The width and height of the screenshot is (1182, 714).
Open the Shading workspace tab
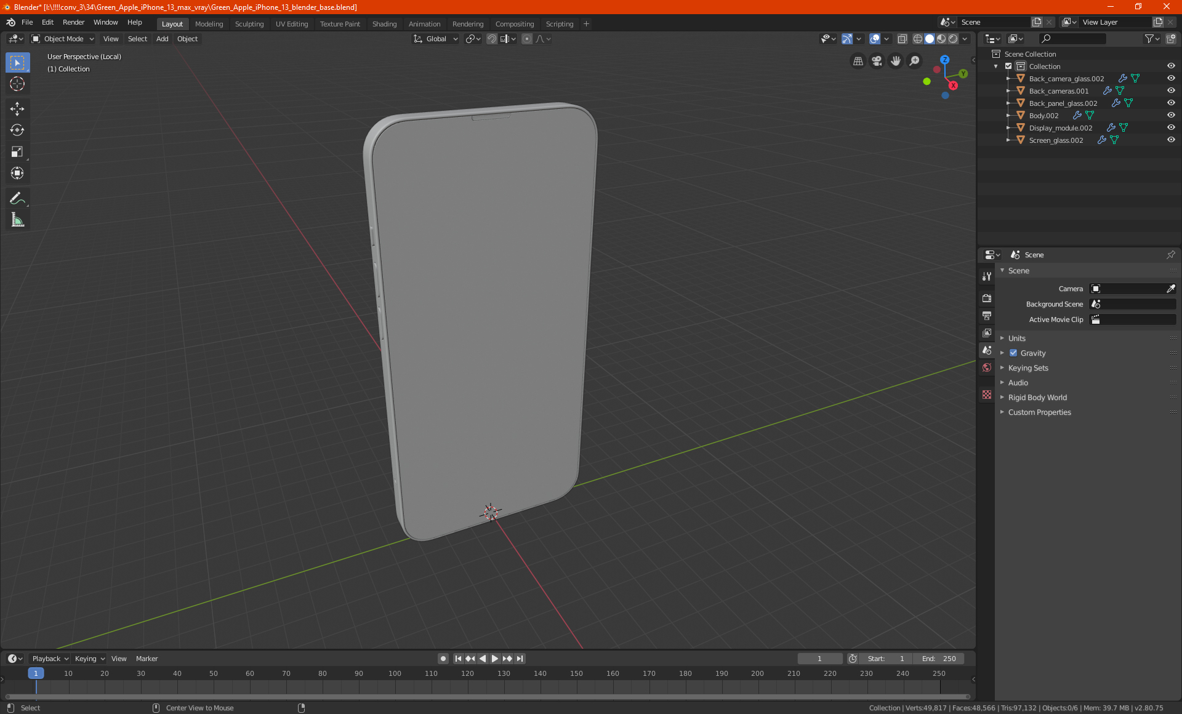tap(385, 23)
